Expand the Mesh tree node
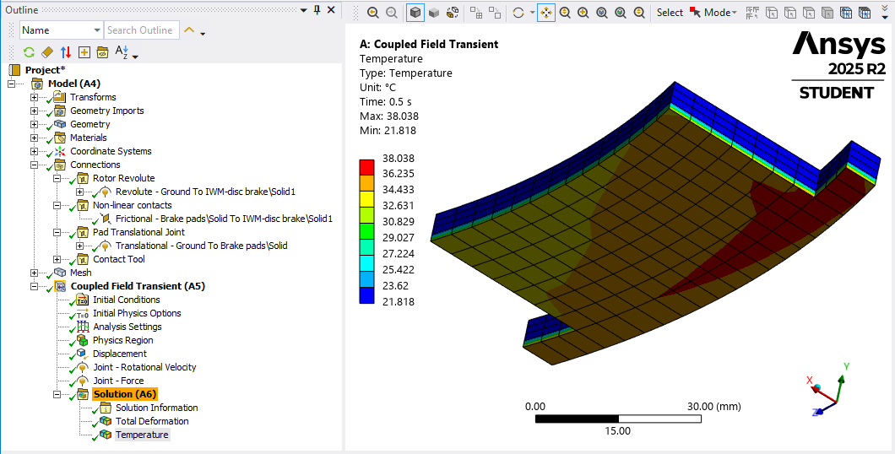Image resolution: width=895 pixels, height=454 pixels. [x=35, y=273]
